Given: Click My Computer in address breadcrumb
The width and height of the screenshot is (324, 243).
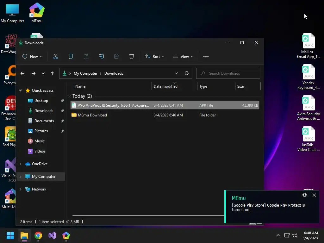Looking at the screenshot, I should point(85,73).
